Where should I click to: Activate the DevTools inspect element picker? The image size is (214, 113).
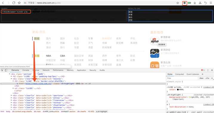pos(2,70)
